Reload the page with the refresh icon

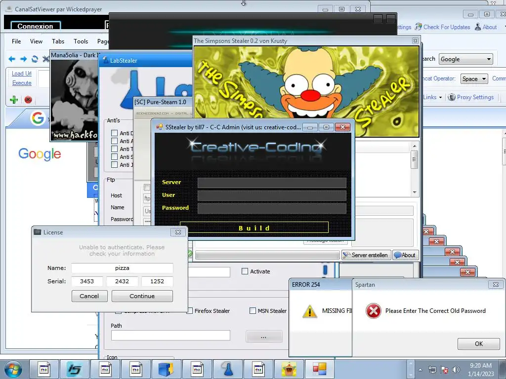tap(35, 59)
